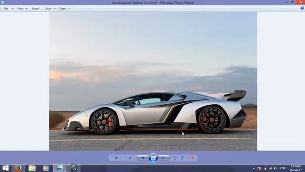
Task: Click the last pinned taskbar application icon
Action: click(74, 168)
